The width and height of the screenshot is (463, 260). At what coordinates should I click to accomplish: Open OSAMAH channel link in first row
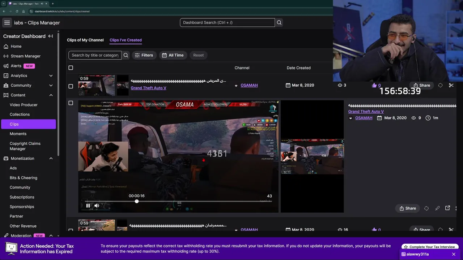click(249, 85)
